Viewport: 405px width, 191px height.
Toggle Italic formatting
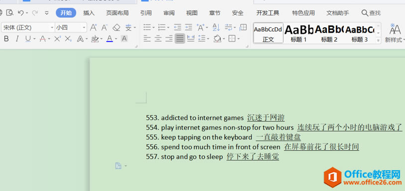click(17, 39)
